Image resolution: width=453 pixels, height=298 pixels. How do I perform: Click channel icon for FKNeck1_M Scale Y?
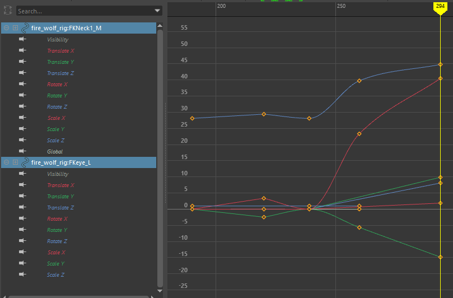[x=22, y=129]
